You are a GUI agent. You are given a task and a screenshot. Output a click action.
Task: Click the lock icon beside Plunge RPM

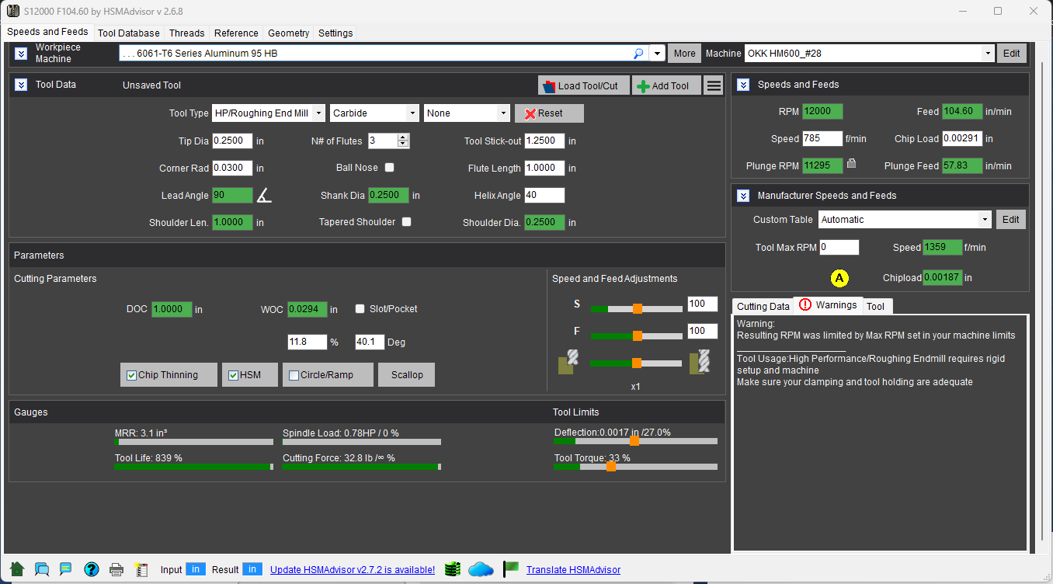(x=852, y=164)
